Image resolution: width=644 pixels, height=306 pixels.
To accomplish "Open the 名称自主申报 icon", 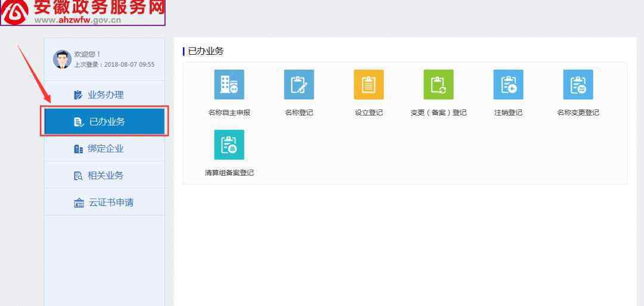I will point(229,85).
